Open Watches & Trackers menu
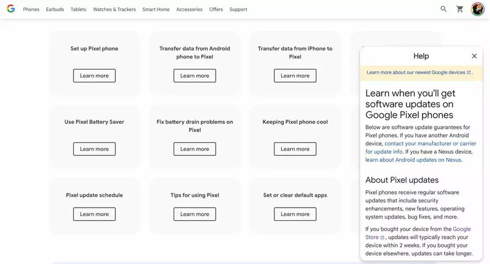 (114, 10)
